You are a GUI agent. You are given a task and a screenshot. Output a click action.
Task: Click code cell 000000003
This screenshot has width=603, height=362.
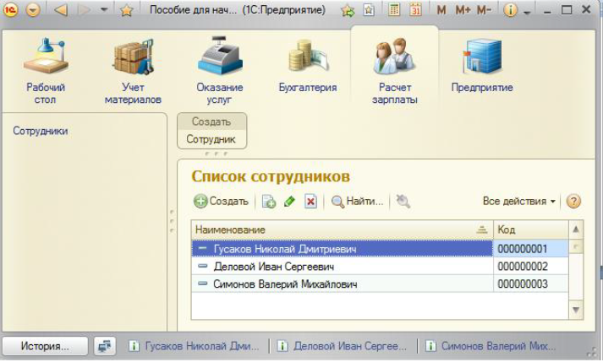pos(531,284)
